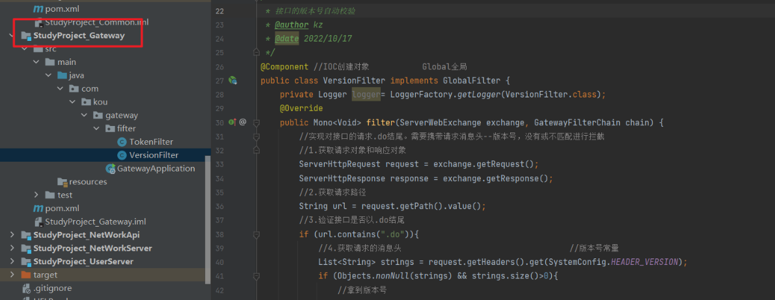
Task: Click the StudyProject_Common.iml file icon
Action: (38, 22)
